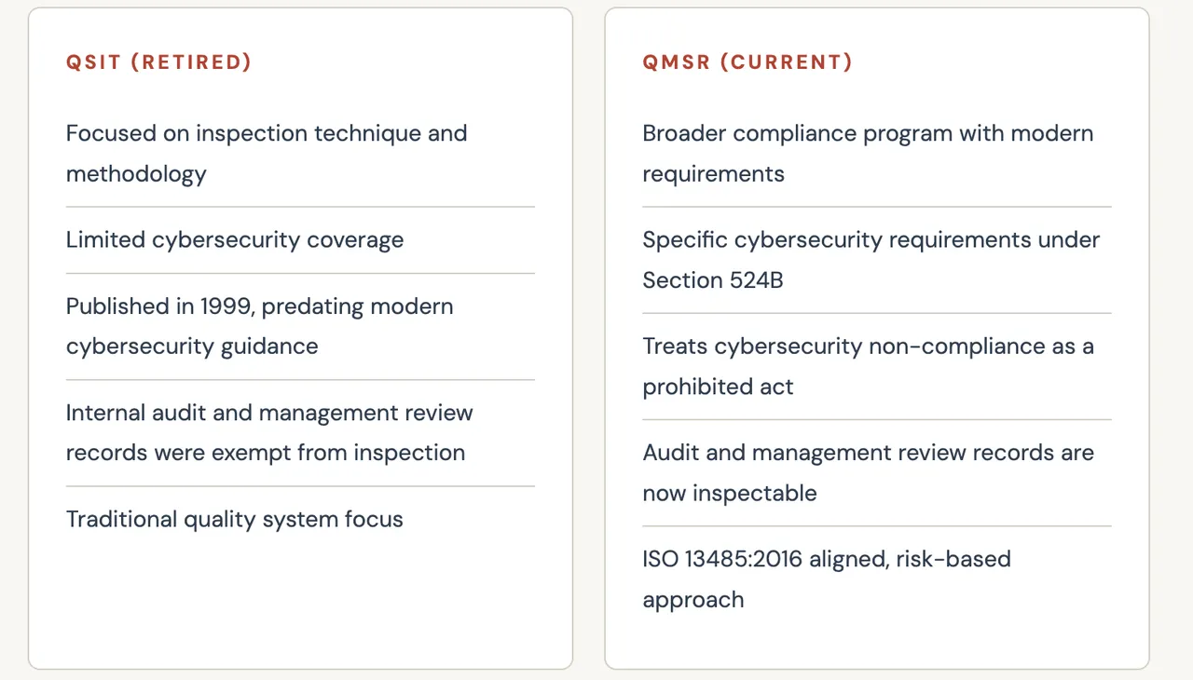1193x680 pixels.
Task: Click 'Broader compliance program with modern requirements'
Action: click(868, 154)
